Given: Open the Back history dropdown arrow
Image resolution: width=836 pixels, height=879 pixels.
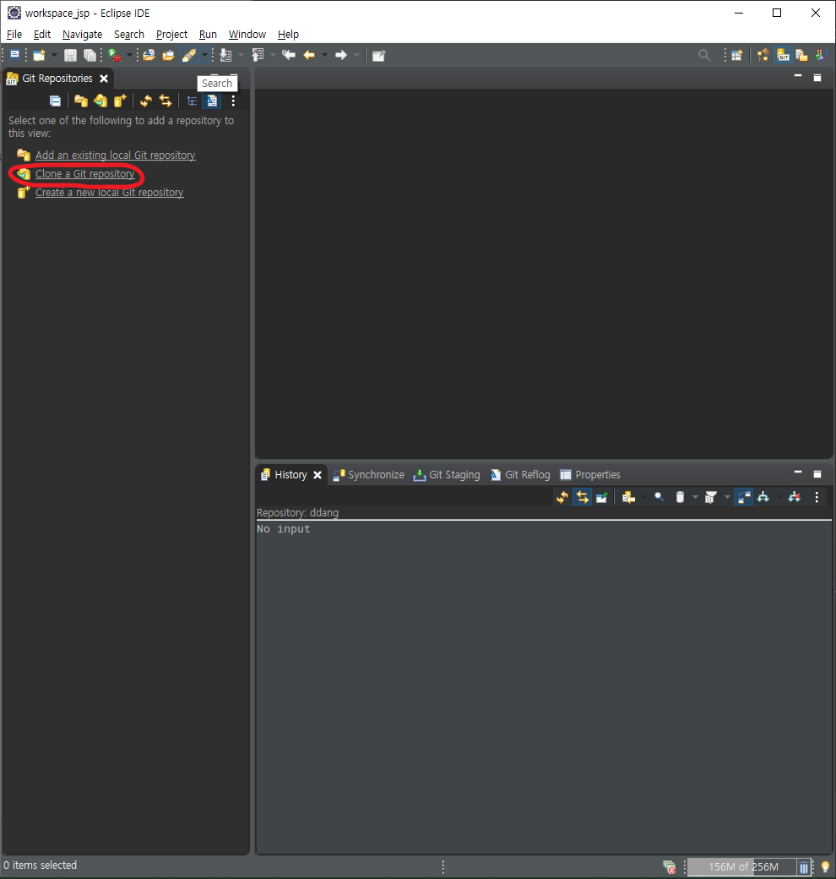Looking at the screenshot, I should pyautogui.click(x=324, y=55).
